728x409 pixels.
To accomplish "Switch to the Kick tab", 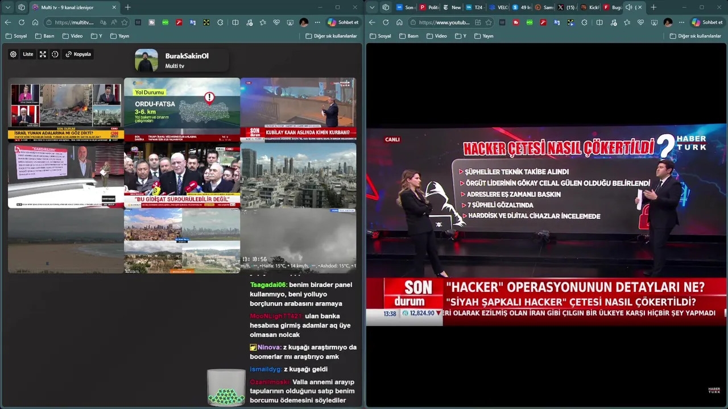I will click(590, 7).
